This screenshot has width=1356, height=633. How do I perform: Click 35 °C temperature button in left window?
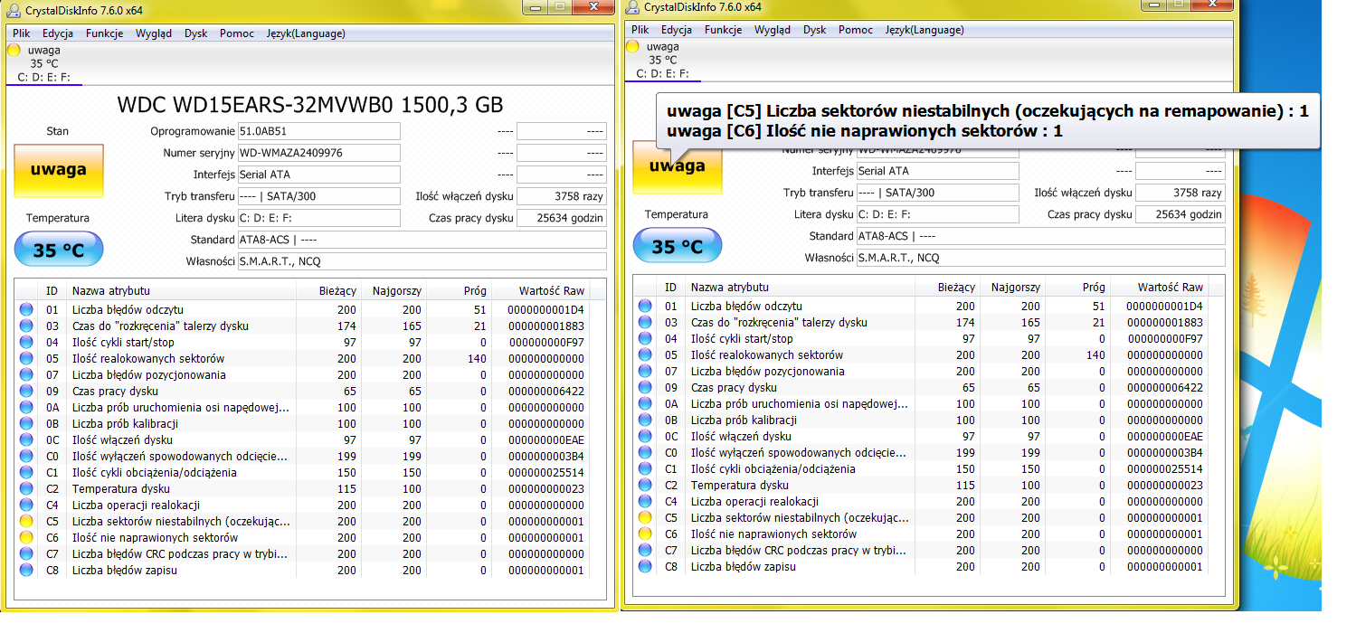click(59, 250)
